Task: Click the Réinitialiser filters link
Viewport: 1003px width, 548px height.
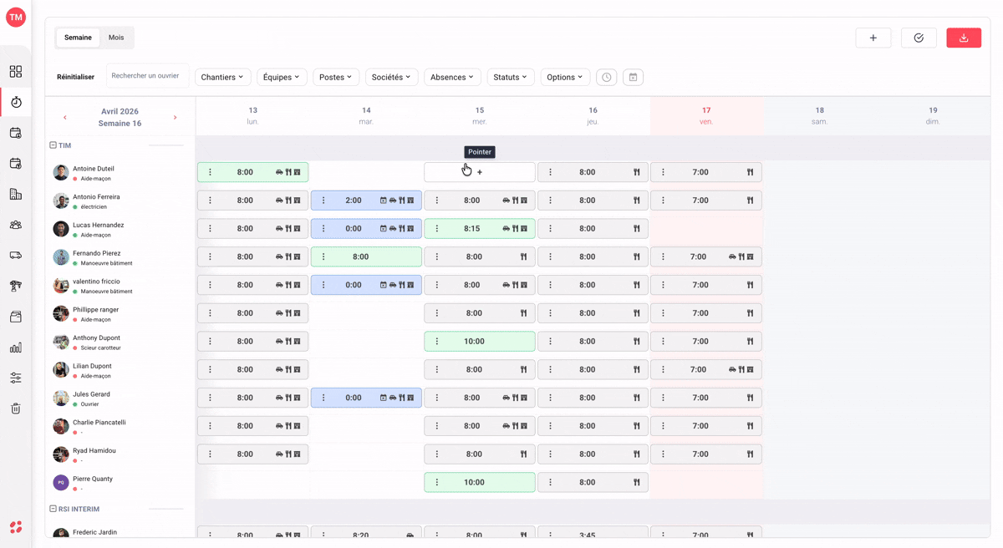Action: click(x=75, y=77)
